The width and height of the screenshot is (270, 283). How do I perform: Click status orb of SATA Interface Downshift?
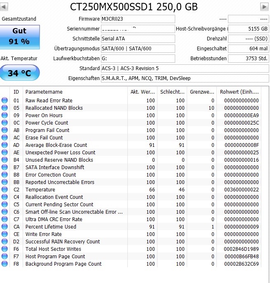point(5,167)
